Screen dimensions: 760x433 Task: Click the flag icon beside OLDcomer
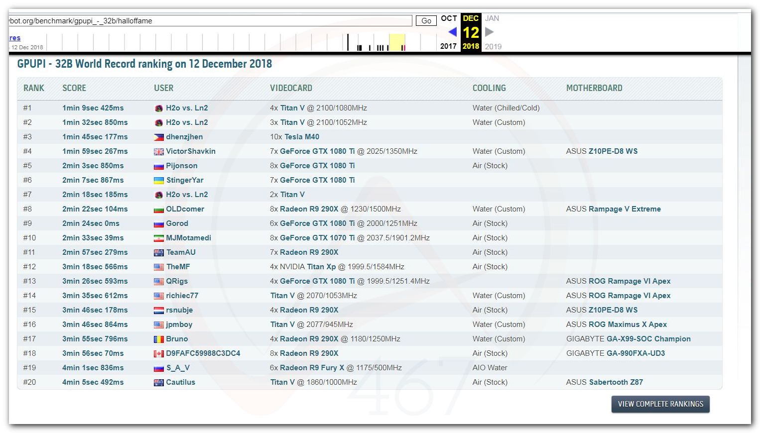tap(159, 209)
